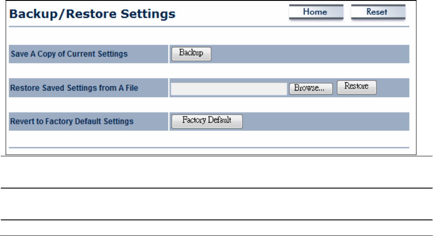Click the Reset button at top right

coord(378,12)
